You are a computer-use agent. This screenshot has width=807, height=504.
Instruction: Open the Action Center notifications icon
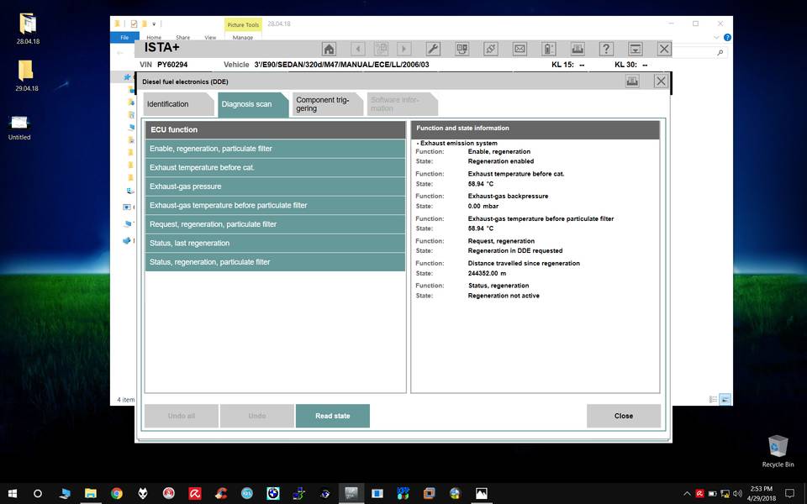[789, 494]
